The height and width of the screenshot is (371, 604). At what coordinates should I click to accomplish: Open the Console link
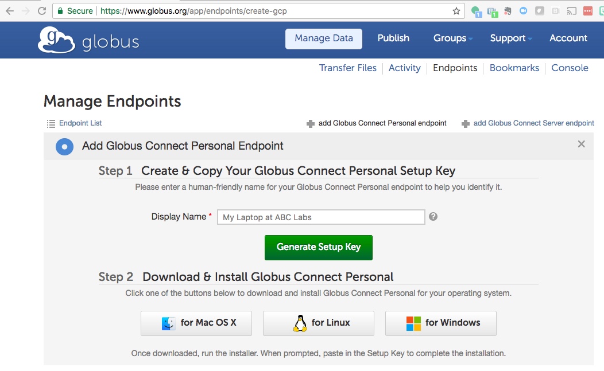point(570,68)
